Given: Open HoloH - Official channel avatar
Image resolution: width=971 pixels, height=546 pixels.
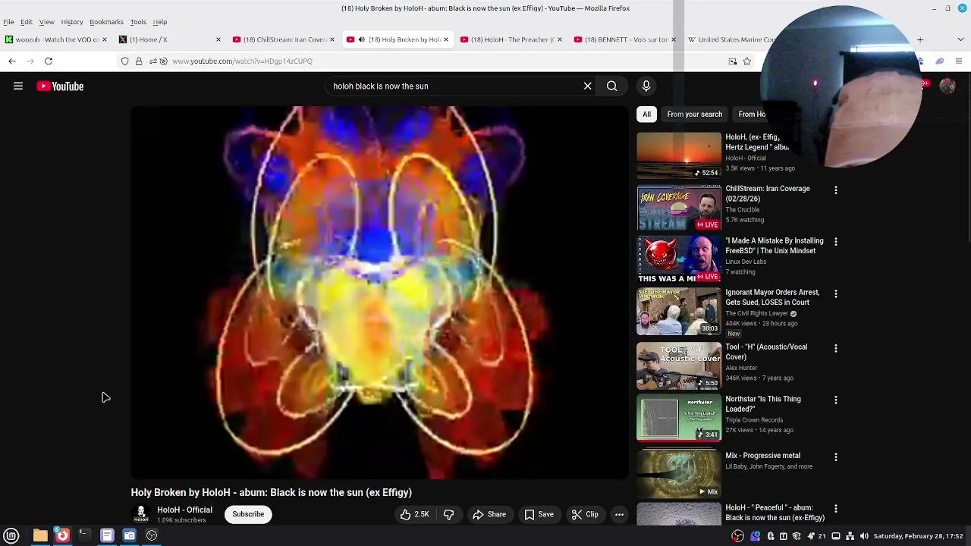Looking at the screenshot, I should (x=141, y=514).
